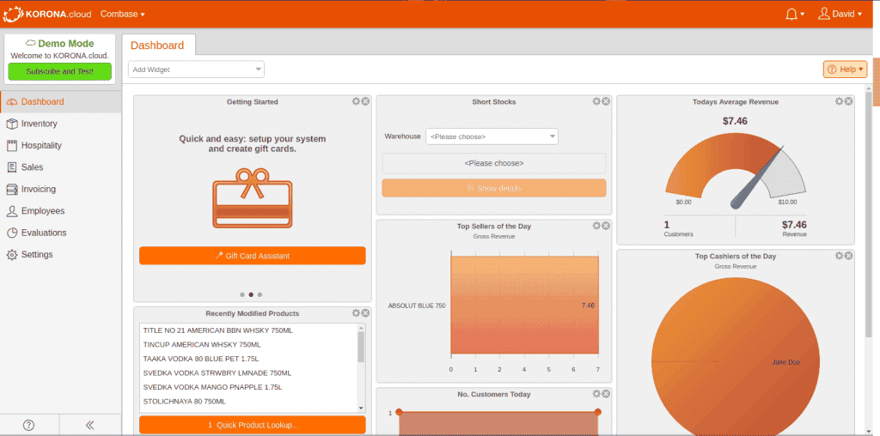The image size is (880, 436).
Task: Open the David user account menu
Action: [x=840, y=14]
